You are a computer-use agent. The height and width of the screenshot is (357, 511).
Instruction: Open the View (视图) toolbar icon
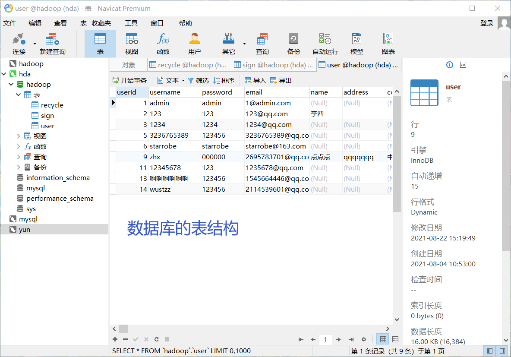[x=132, y=44]
